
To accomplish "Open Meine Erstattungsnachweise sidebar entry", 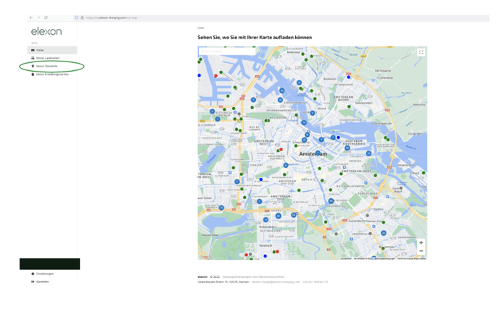I will [x=52, y=75].
